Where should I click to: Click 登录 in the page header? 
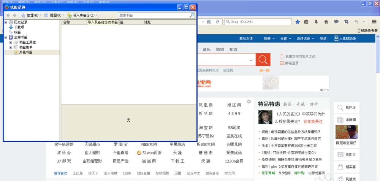click(x=323, y=38)
